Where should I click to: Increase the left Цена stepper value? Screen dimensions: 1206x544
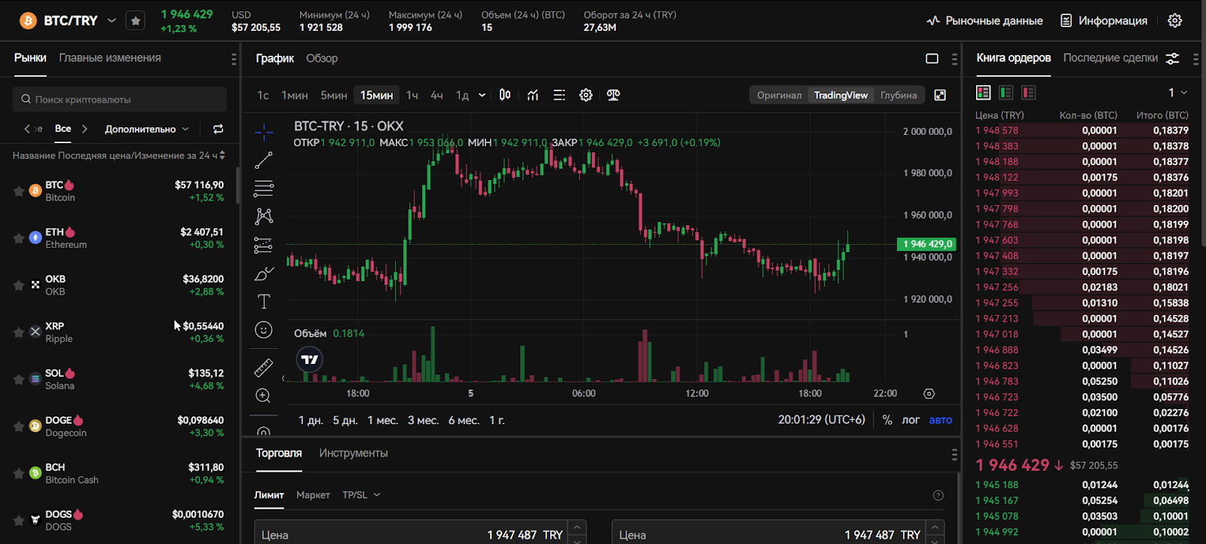click(577, 528)
